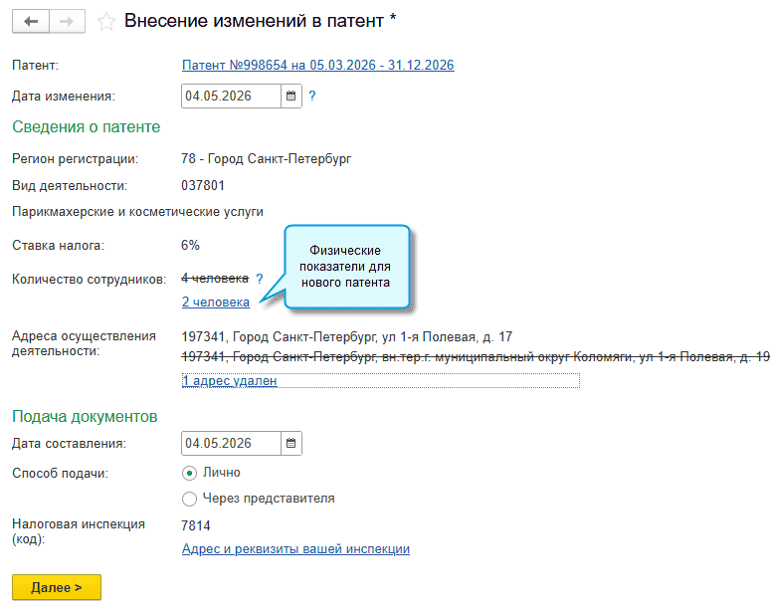This screenshot has height=612, width=773.
Task: Click help question mark beside Количество сотрудников
Action: point(260,280)
